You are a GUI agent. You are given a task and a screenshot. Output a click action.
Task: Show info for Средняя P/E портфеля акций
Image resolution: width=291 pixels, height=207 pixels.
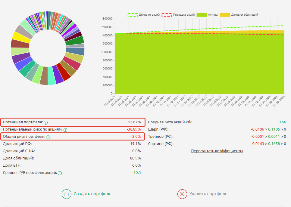coord(60,173)
